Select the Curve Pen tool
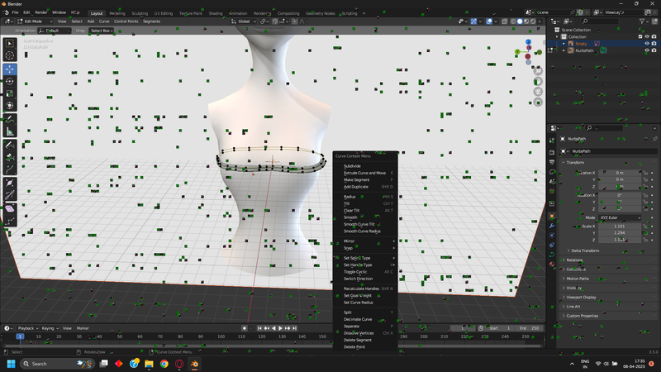The height and width of the screenshot is (372, 661). pos(10,158)
